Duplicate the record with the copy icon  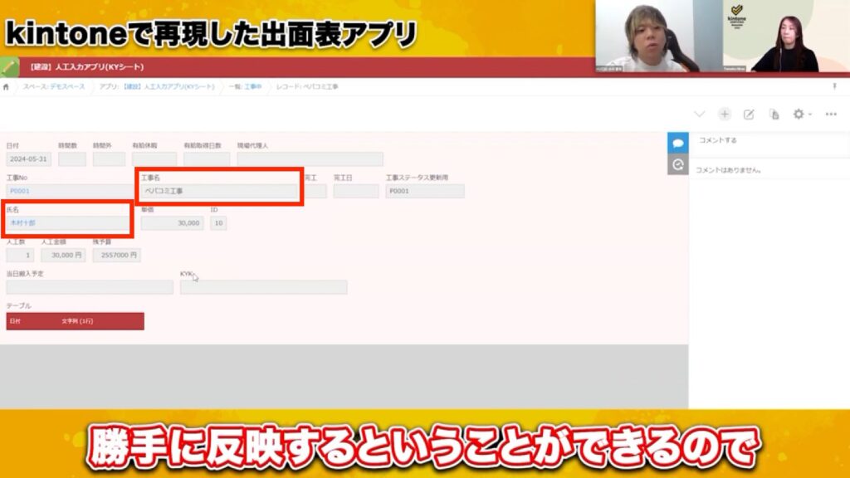coord(774,115)
